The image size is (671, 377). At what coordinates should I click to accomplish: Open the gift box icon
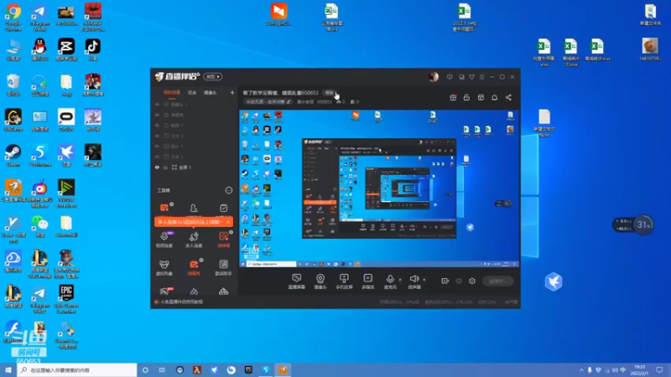pos(453,97)
